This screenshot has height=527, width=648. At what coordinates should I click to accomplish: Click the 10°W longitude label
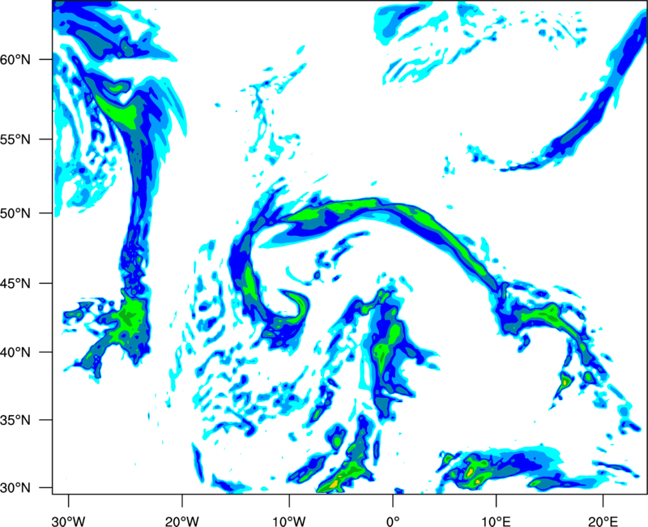pyautogui.click(x=289, y=521)
